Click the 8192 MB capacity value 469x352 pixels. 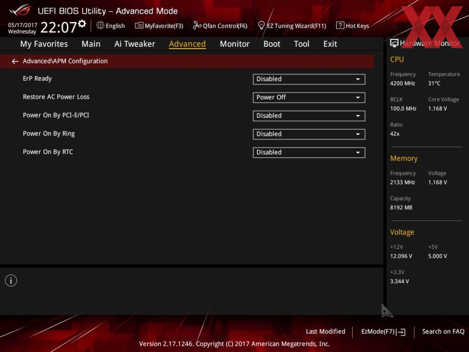[401, 207]
